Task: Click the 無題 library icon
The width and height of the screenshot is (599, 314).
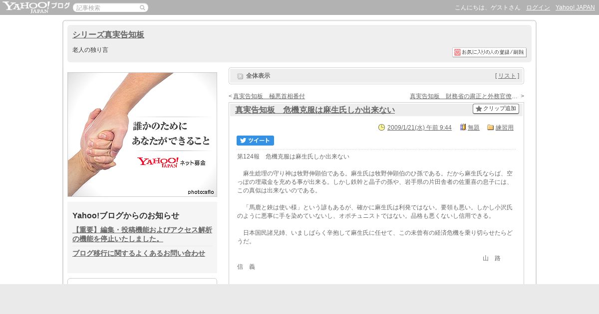Action: coord(463,128)
